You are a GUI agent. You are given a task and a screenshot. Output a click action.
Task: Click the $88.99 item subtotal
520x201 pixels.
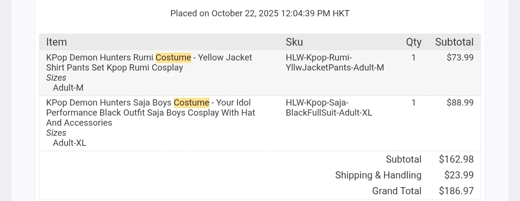click(x=460, y=103)
